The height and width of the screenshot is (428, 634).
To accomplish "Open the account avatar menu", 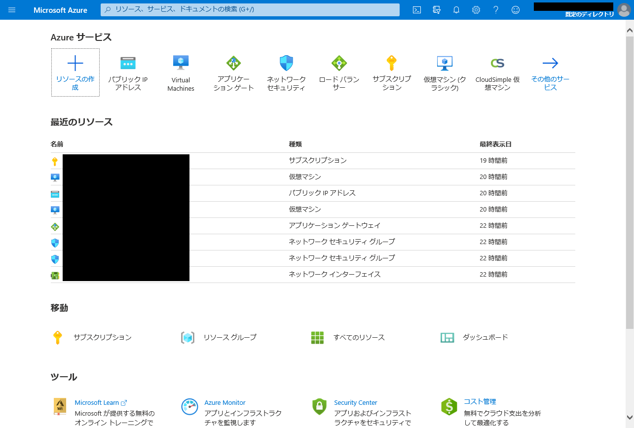I will coord(624,10).
